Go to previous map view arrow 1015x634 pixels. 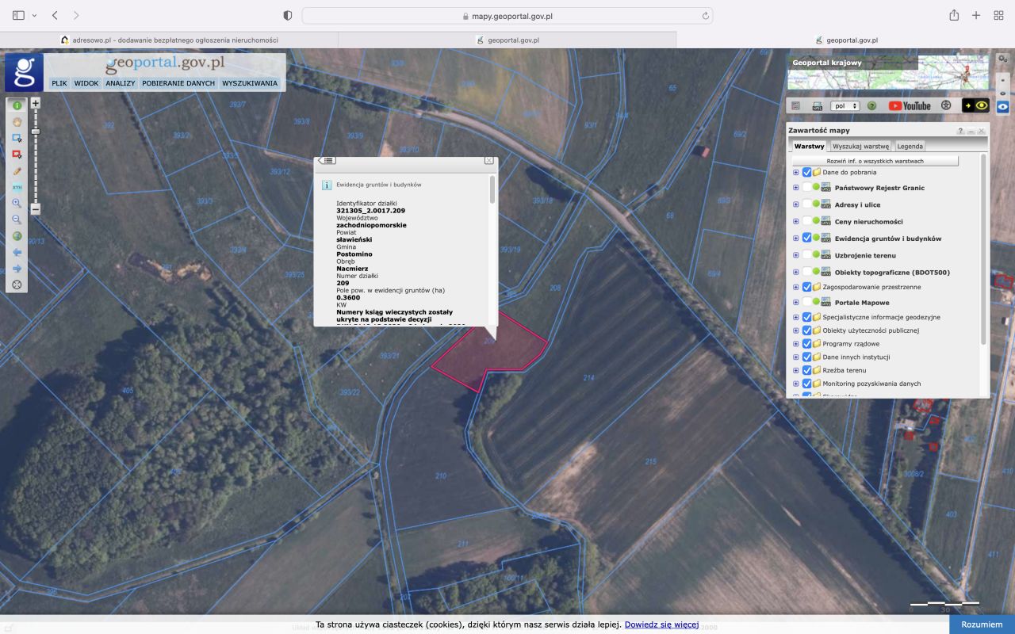17,252
